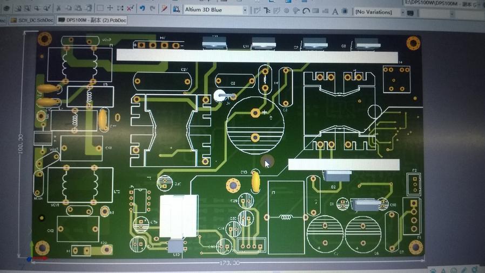Select the Place Arc tool

click(x=306, y=11)
